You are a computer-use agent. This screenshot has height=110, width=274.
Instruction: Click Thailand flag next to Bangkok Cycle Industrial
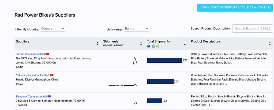point(49,96)
